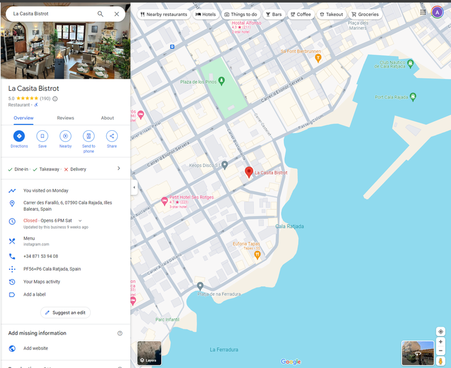Click Add a label
This screenshot has height=368, width=451.
pyautogui.click(x=66, y=295)
